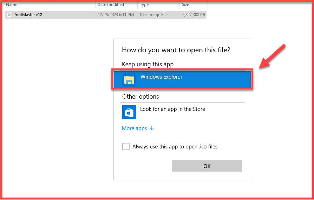The width and height of the screenshot is (314, 200).
Task: Sort by the Size column header
Action: click(185, 5)
